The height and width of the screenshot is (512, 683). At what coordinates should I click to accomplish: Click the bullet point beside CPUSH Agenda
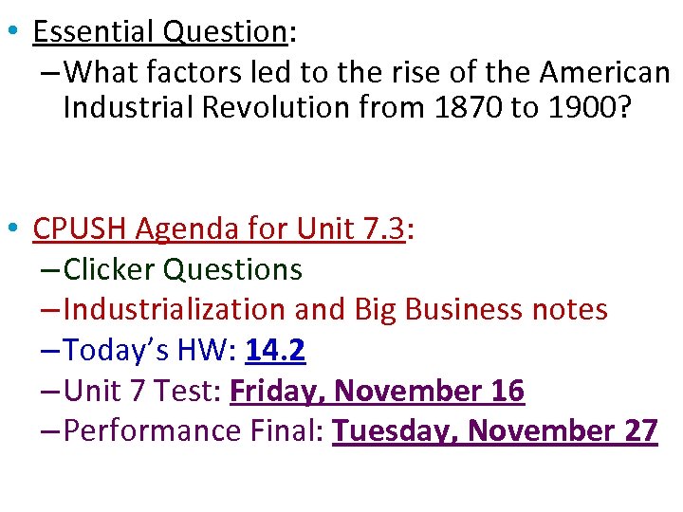point(9,228)
